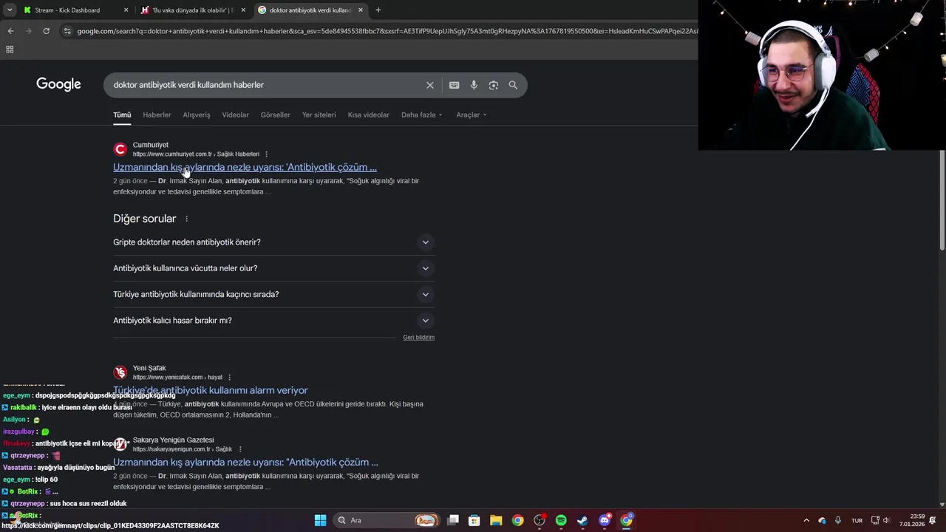The image size is (946, 532).
Task: Open Sakarya Yenigün 'Uzmanından kış aylarında' link
Action: [245, 462]
